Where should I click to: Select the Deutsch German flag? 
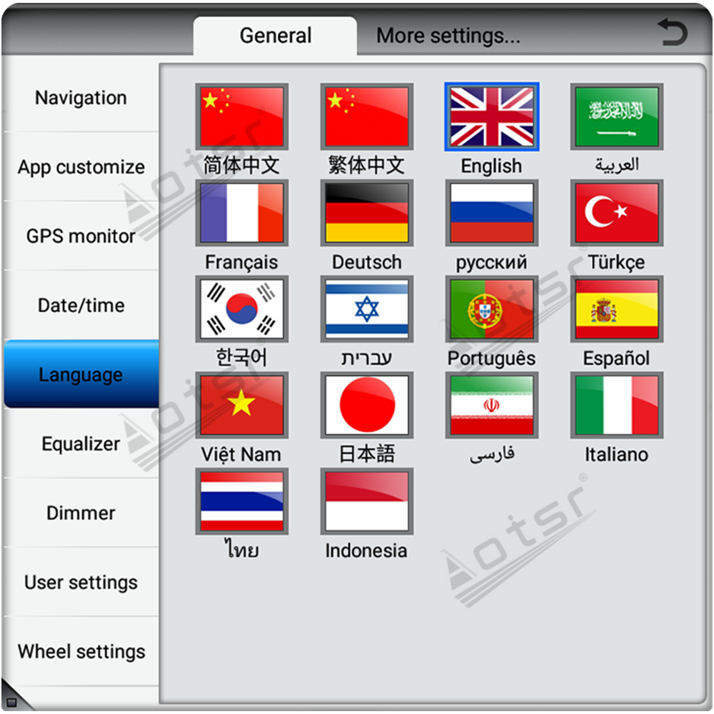pos(367,213)
